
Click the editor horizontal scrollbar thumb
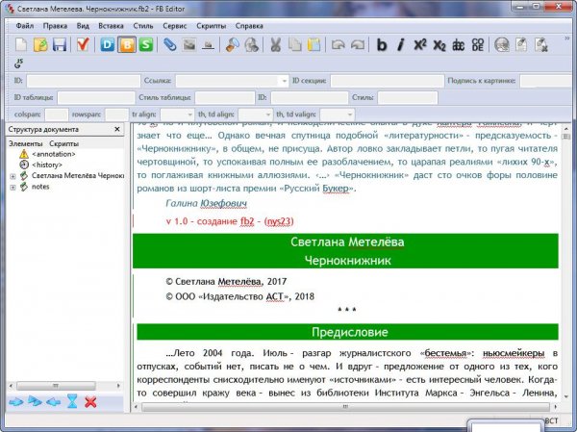point(345,407)
